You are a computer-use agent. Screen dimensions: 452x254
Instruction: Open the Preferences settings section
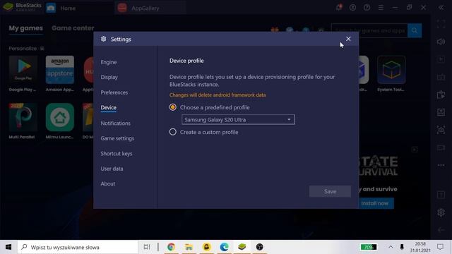[114, 92]
